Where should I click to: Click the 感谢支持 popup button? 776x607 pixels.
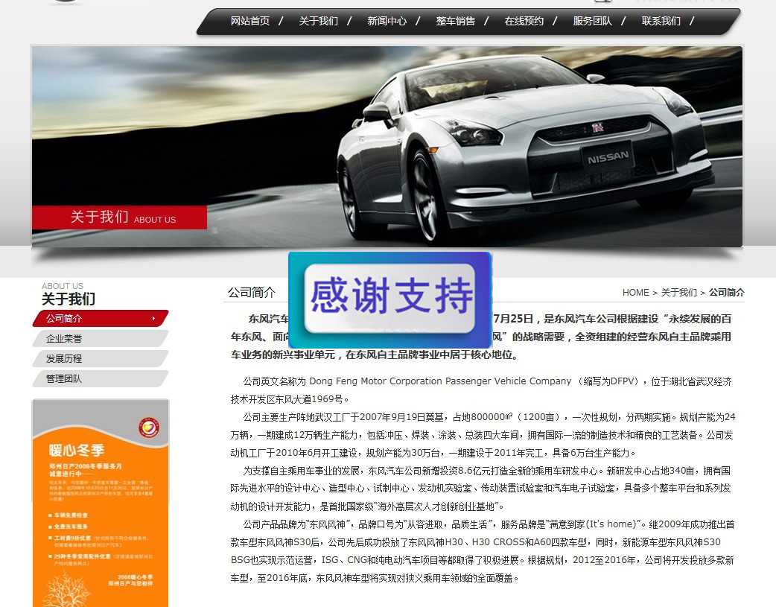[390, 298]
